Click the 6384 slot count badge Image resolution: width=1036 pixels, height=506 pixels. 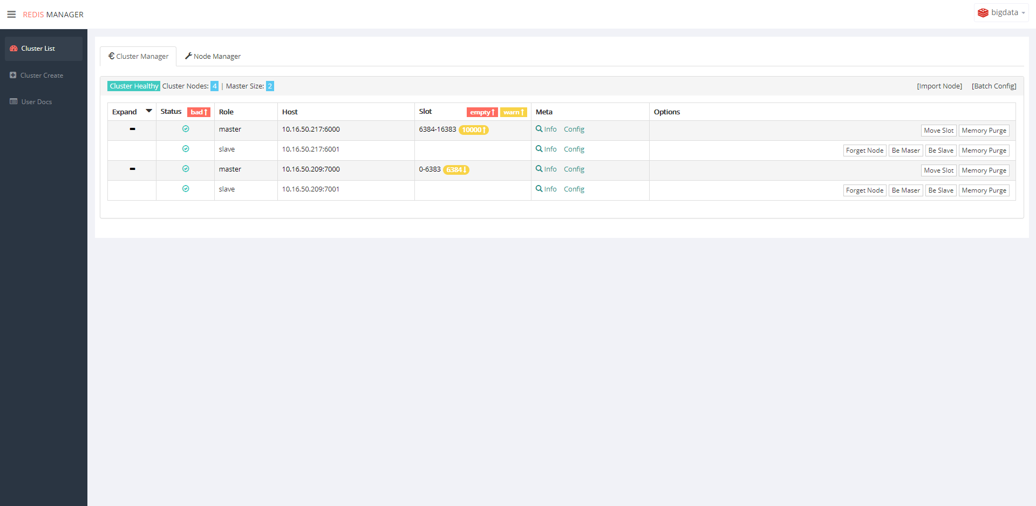(x=456, y=170)
